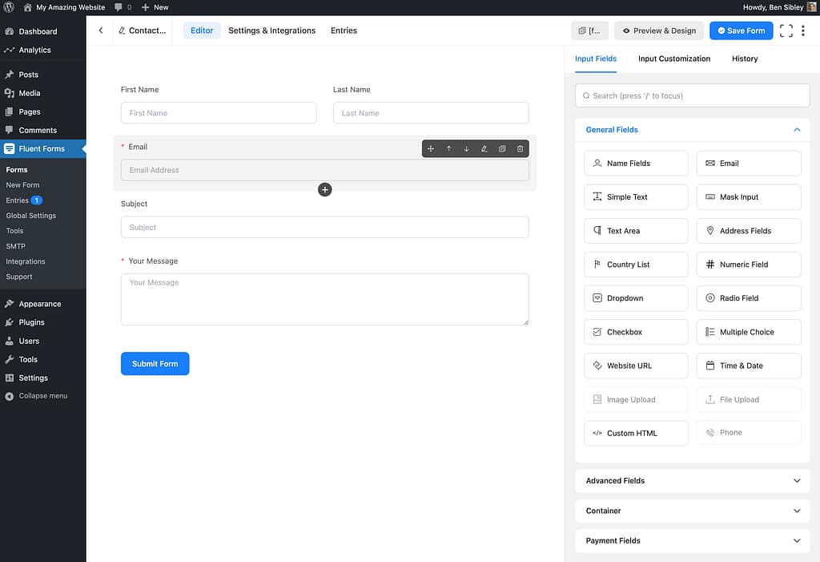Open the History tab
Viewport: 820px width, 562px height.
[744, 59]
